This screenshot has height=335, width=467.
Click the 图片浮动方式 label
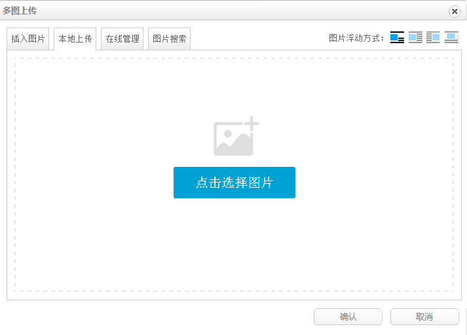coord(356,38)
